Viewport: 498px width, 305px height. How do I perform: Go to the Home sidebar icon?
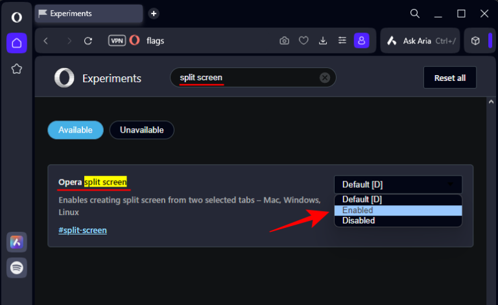coord(17,43)
